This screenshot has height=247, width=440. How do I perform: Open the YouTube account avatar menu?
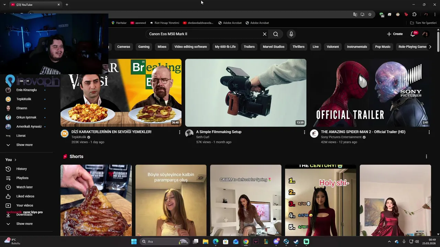425,34
